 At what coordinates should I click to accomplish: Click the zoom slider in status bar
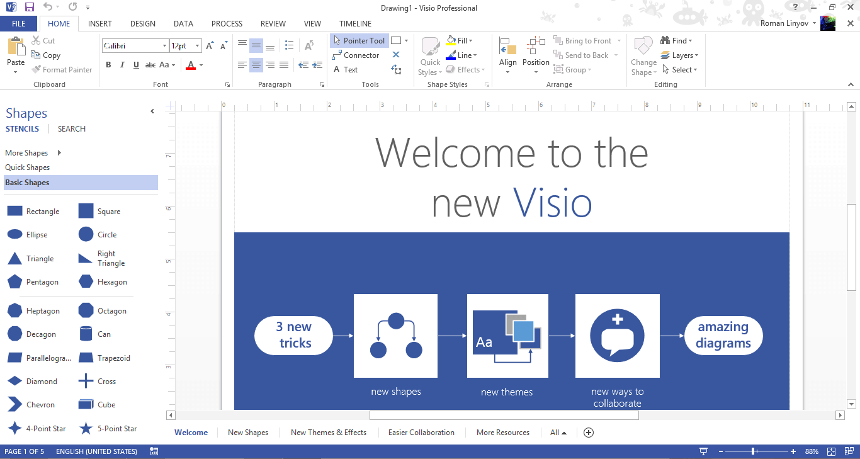[x=754, y=451]
